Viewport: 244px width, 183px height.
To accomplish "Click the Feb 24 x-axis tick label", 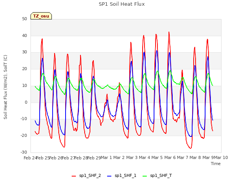I will [30, 158].
